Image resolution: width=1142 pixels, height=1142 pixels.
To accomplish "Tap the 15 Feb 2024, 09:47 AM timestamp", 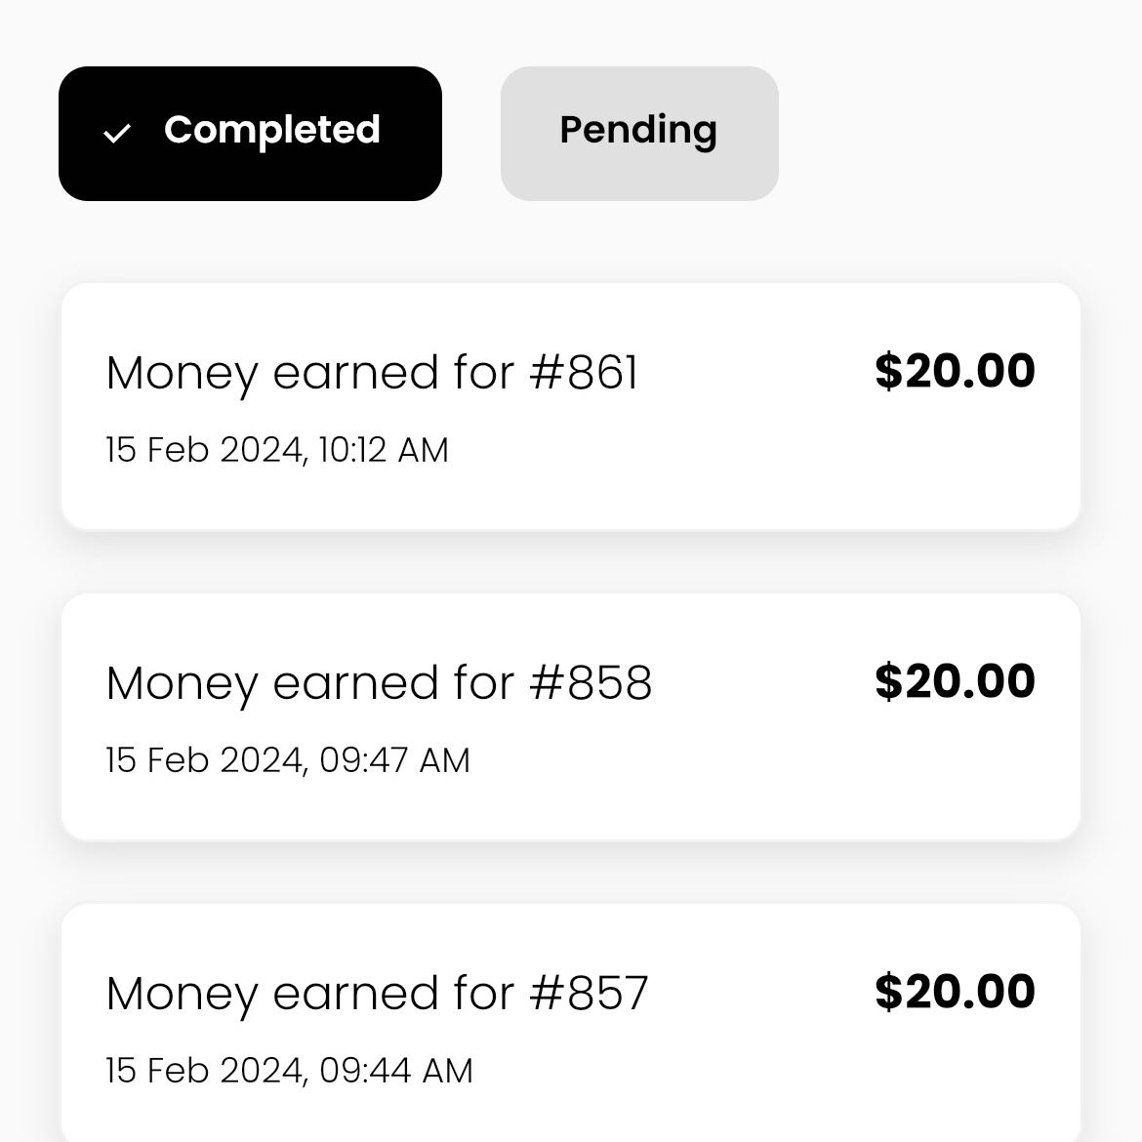I will pos(288,760).
